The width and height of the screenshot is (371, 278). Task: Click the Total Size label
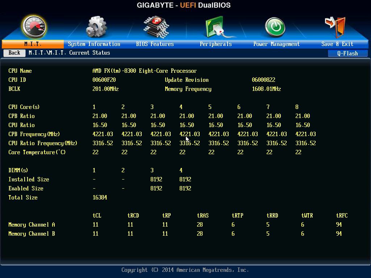[x=23, y=197]
